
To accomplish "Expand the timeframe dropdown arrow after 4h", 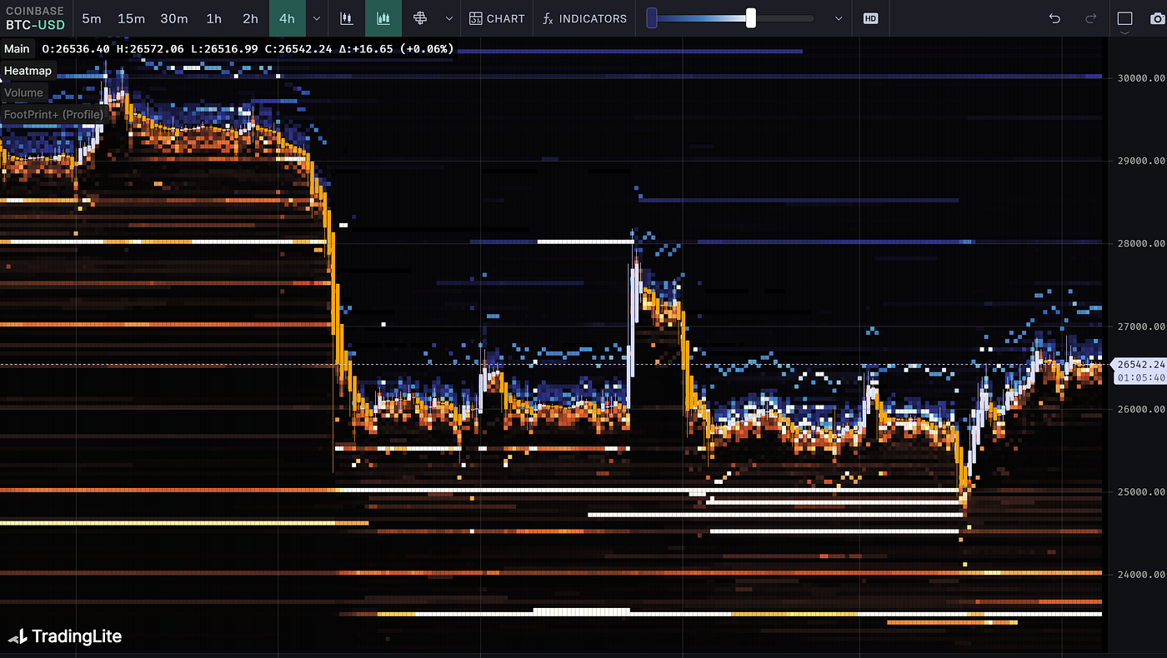I will tap(316, 18).
